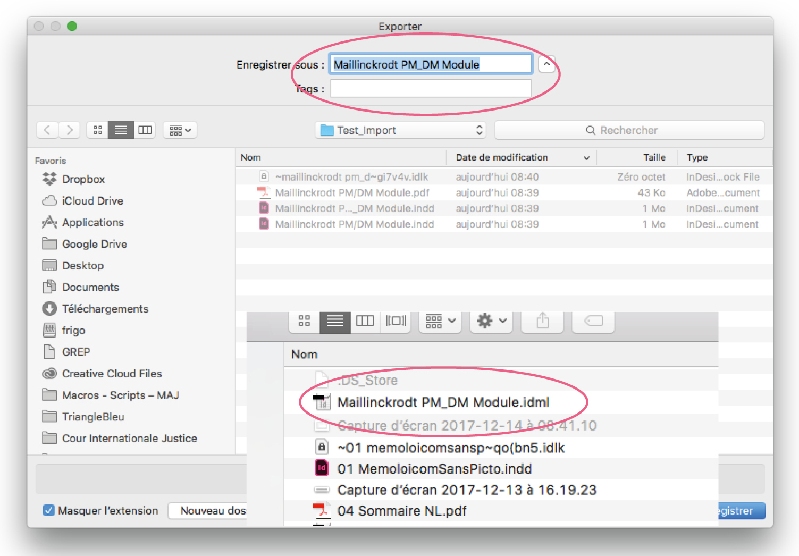
Task: Select Cour Internationale Justice in sidebar
Action: [x=120, y=439]
